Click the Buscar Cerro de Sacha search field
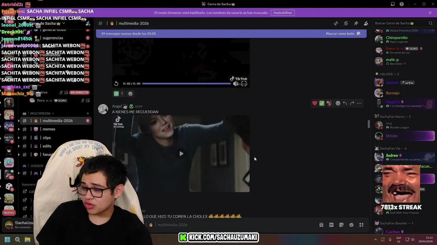The height and width of the screenshot is (245, 437). (x=404, y=23)
